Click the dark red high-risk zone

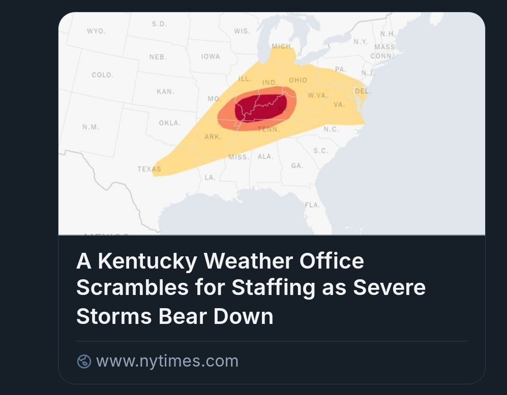point(259,106)
